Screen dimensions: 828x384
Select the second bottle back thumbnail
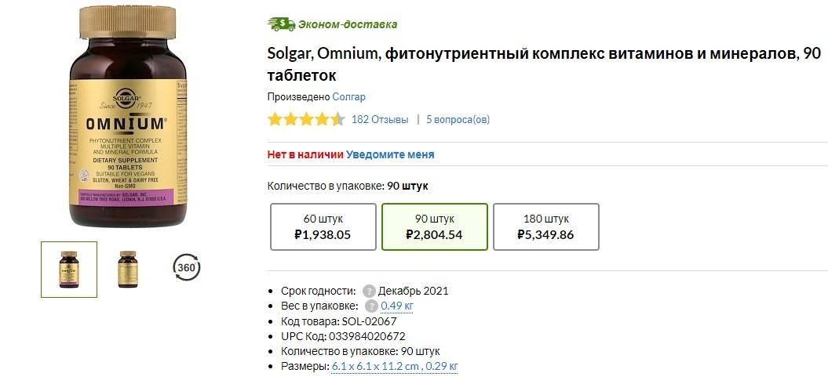[x=127, y=270]
